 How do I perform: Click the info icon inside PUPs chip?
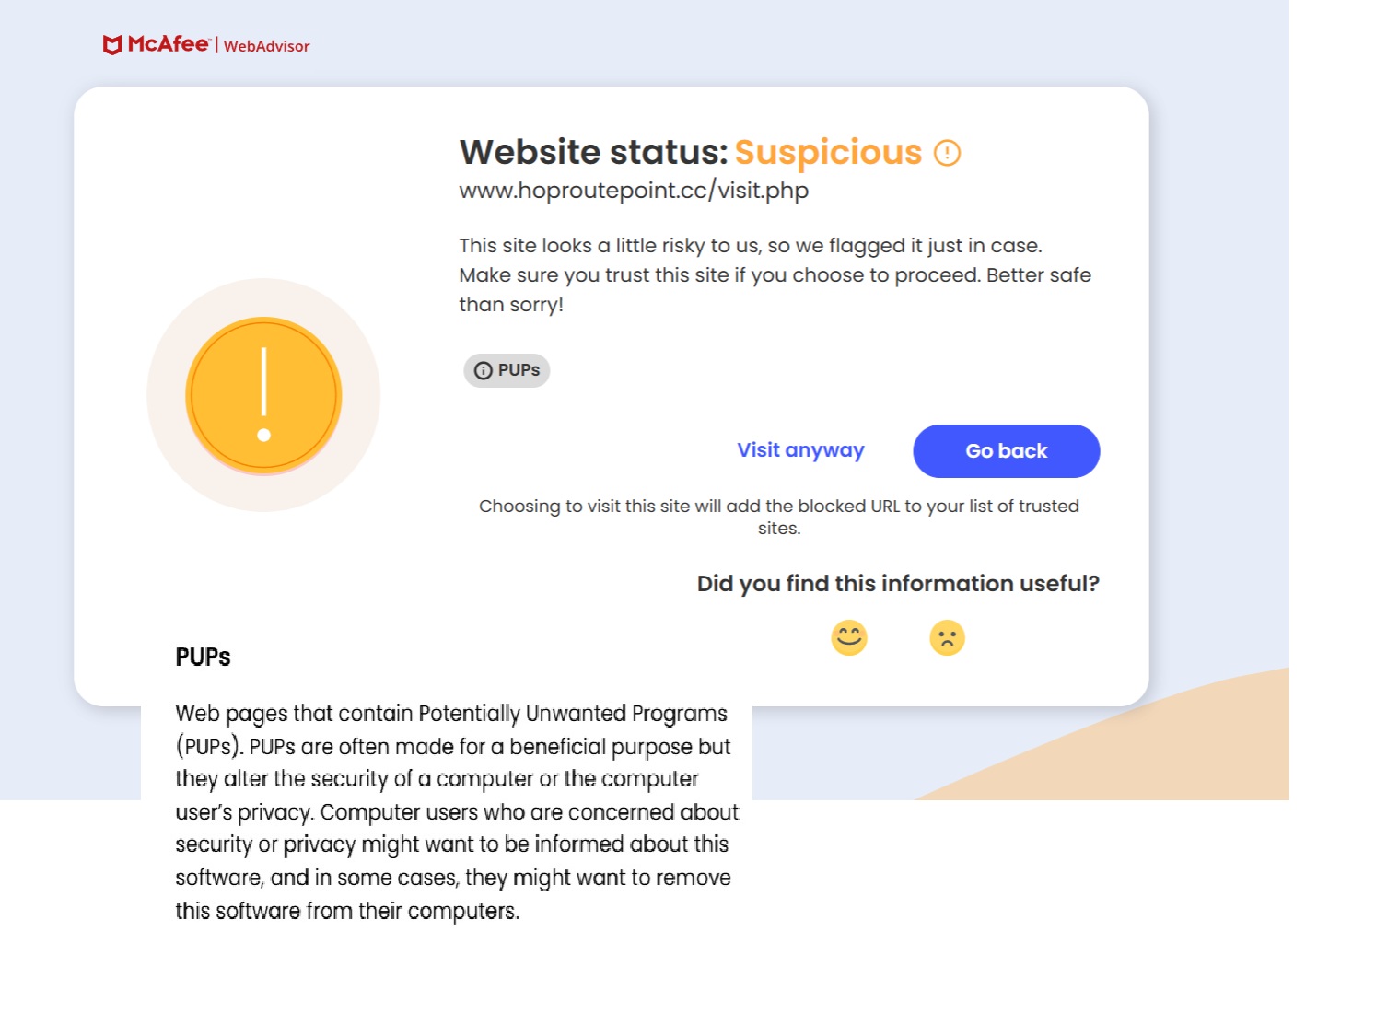point(484,370)
